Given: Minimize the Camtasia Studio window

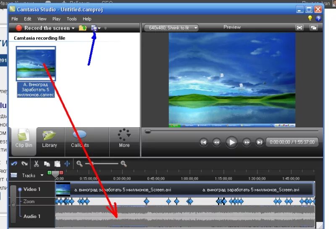Looking at the screenshot, I should point(299,9).
